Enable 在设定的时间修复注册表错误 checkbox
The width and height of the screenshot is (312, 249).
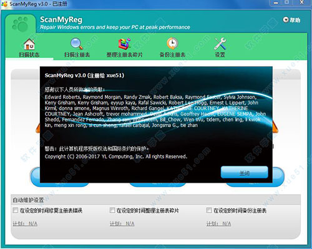pos(16,210)
